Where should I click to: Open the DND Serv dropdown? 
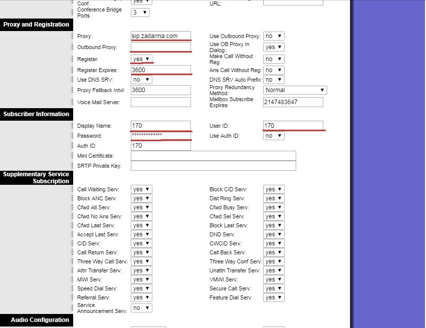(x=274, y=234)
